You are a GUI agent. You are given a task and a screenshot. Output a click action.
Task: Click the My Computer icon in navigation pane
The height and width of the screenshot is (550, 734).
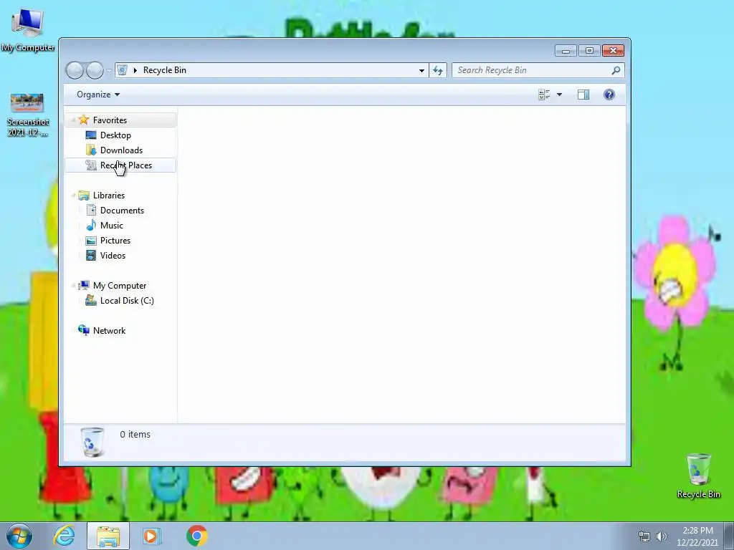coord(84,285)
